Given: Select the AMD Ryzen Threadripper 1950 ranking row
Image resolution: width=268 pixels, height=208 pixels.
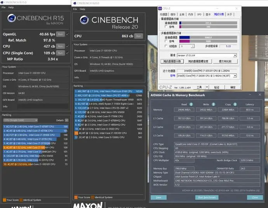Looking at the screenshot, I should tap(109, 100).
